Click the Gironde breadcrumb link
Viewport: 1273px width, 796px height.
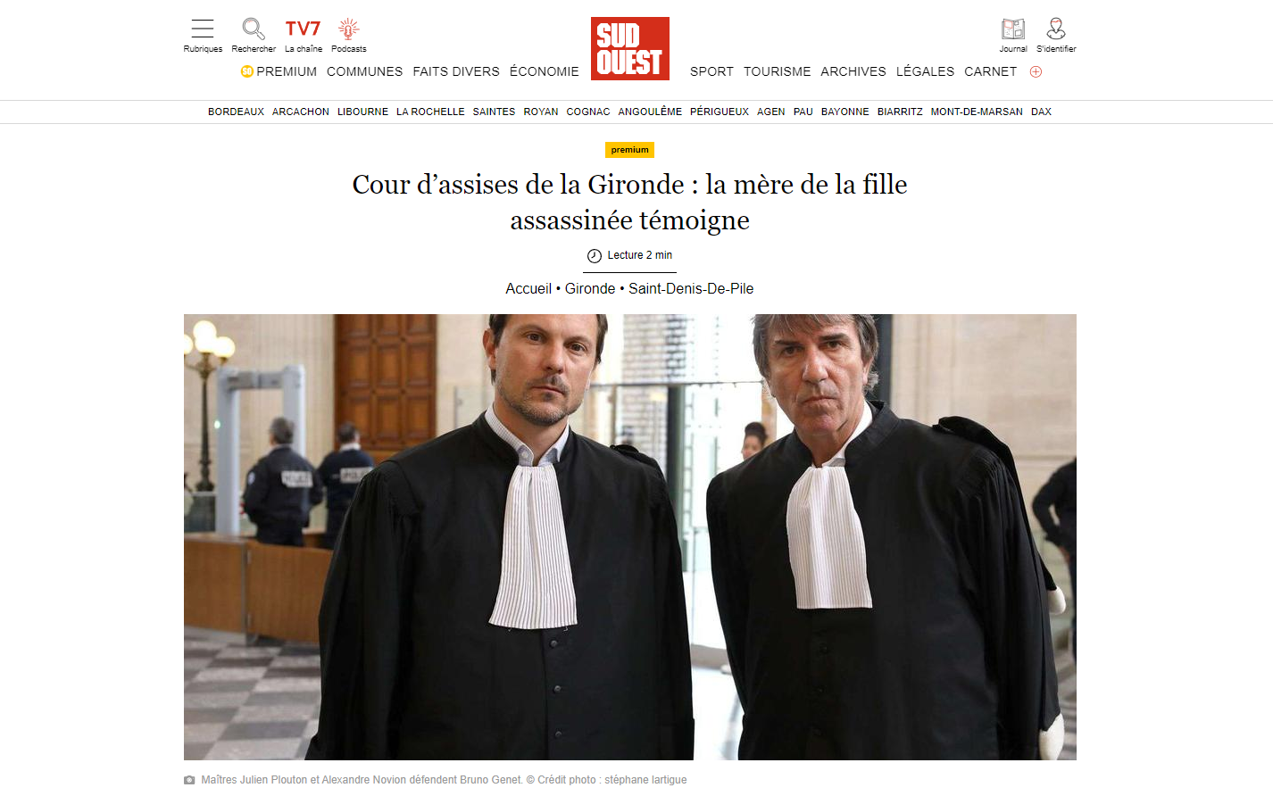click(x=590, y=288)
